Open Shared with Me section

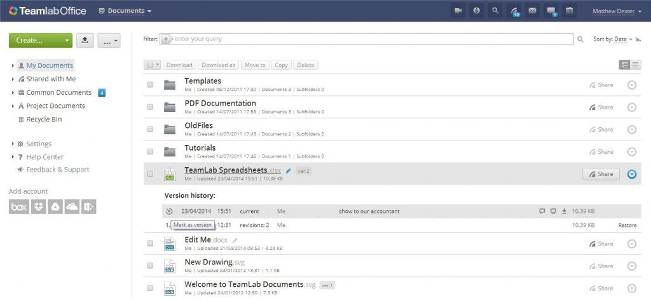(x=51, y=79)
